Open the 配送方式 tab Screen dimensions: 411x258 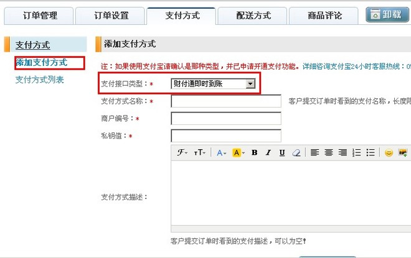(x=253, y=16)
